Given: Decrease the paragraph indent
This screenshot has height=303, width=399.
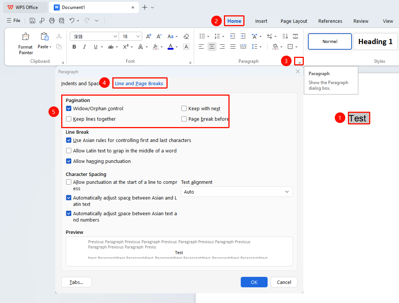Looking at the screenshot, I should tap(233, 36).
